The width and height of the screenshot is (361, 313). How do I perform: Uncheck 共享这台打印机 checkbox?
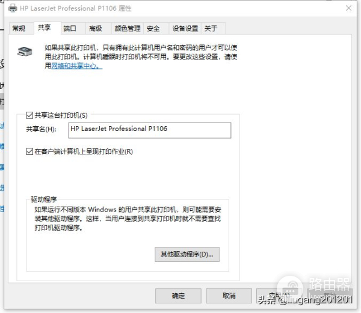pos(29,115)
